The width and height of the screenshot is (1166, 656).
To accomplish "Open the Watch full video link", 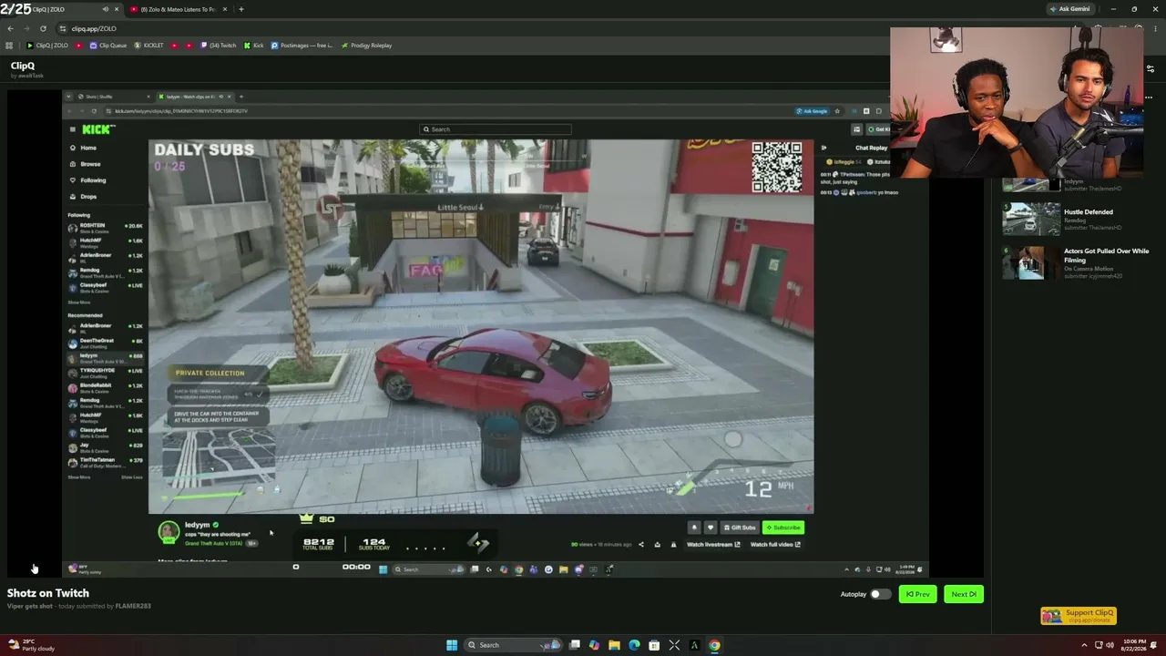I will point(775,545).
